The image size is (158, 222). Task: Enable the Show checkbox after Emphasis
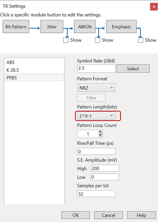click(141, 40)
